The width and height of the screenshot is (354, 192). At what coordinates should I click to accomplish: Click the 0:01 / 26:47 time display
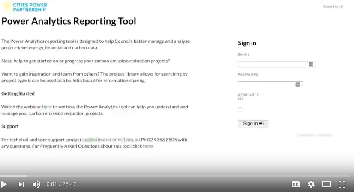coord(61,184)
